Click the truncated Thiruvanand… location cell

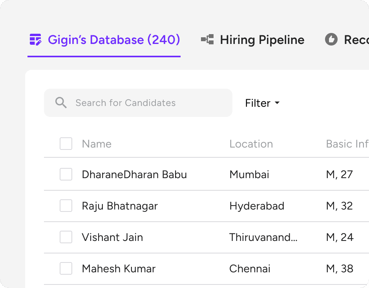[x=263, y=237]
